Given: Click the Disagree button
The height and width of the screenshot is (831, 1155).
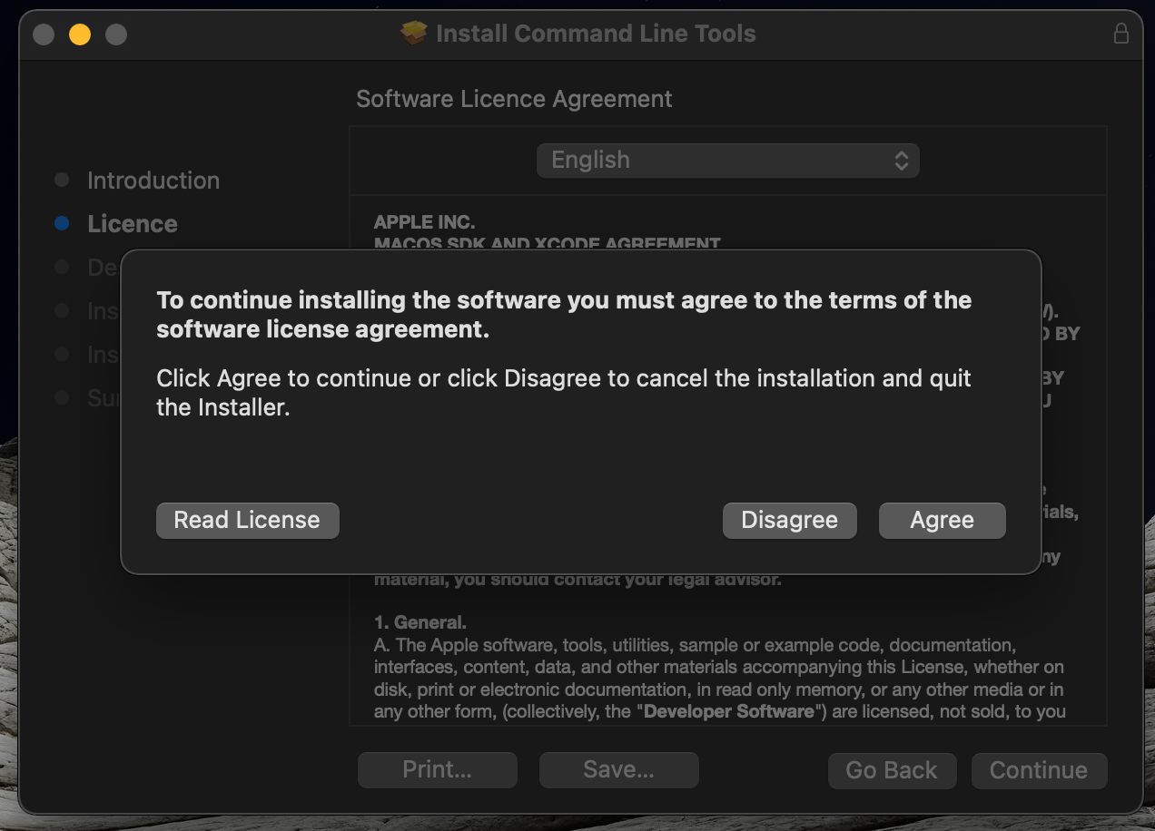Looking at the screenshot, I should (x=789, y=521).
